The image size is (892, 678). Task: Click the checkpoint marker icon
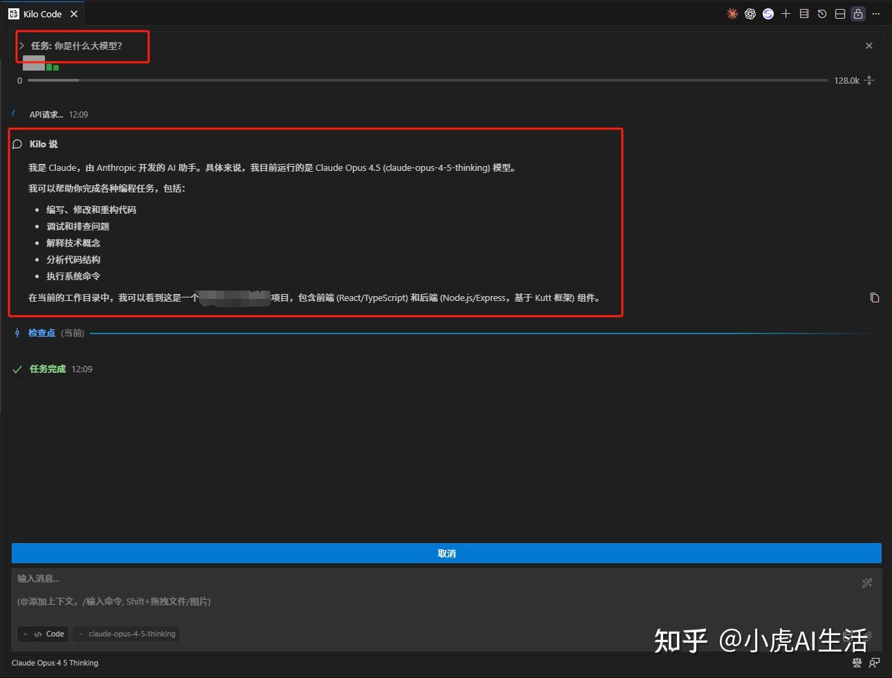tap(17, 333)
